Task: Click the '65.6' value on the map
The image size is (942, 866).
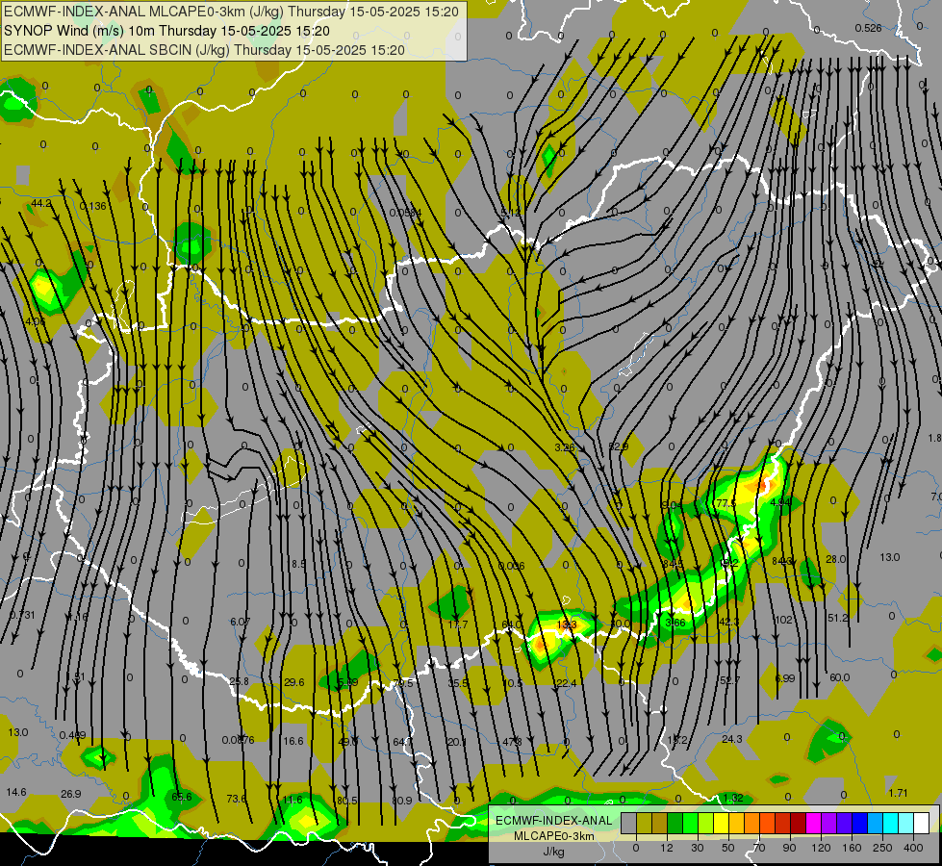Action: 182,797
